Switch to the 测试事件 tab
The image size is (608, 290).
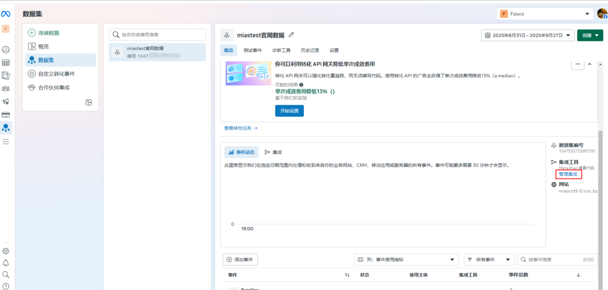[x=252, y=50]
